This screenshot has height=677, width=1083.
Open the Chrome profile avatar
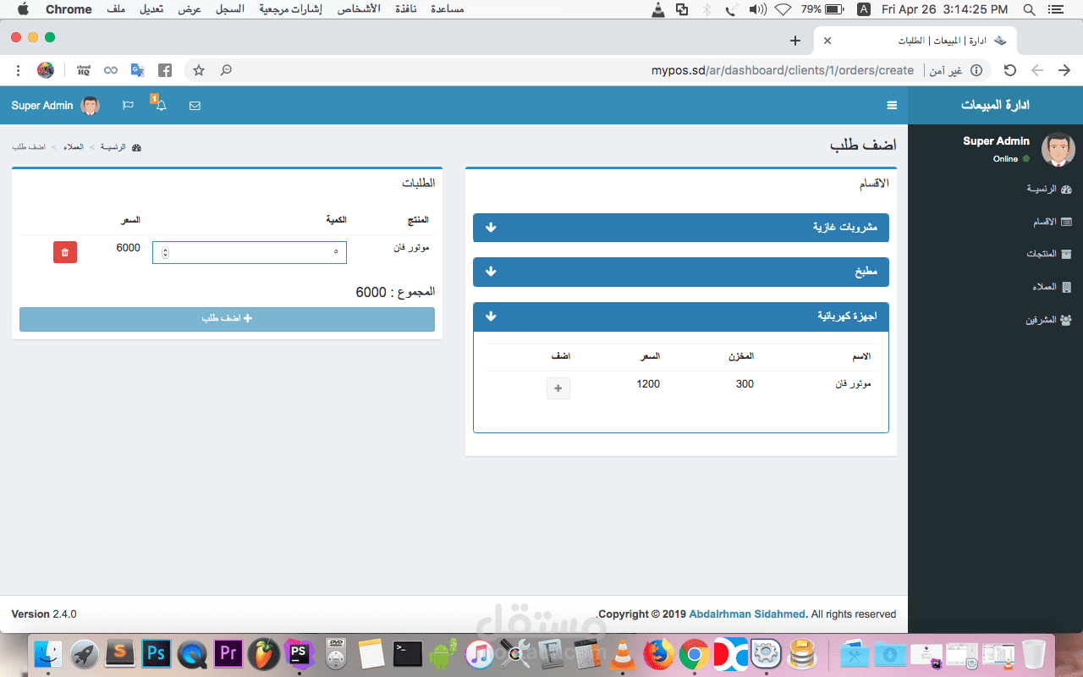pos(46,70)
